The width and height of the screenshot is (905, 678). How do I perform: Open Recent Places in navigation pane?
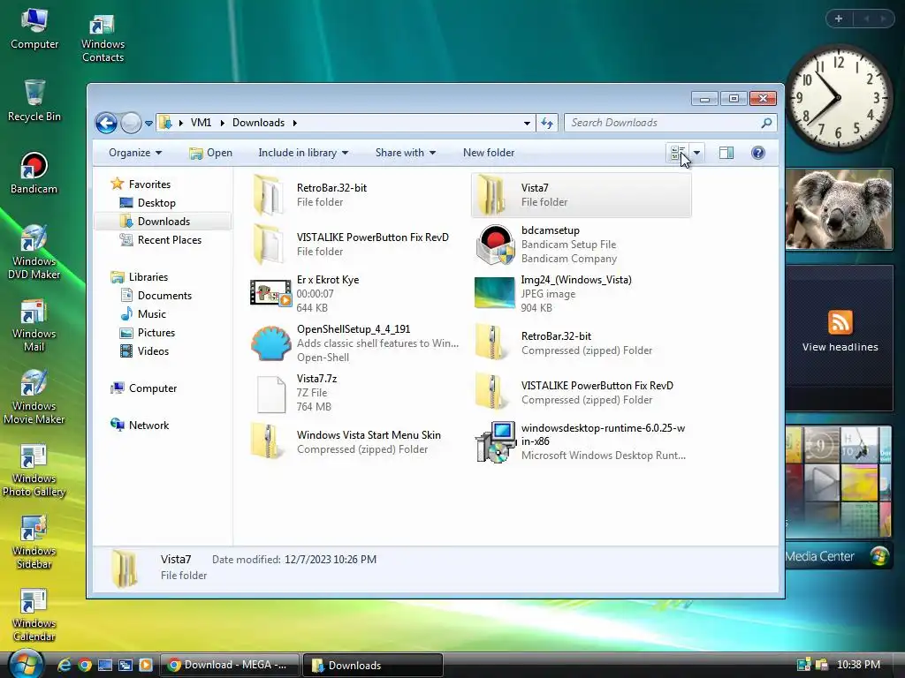(x=169, y=240)
